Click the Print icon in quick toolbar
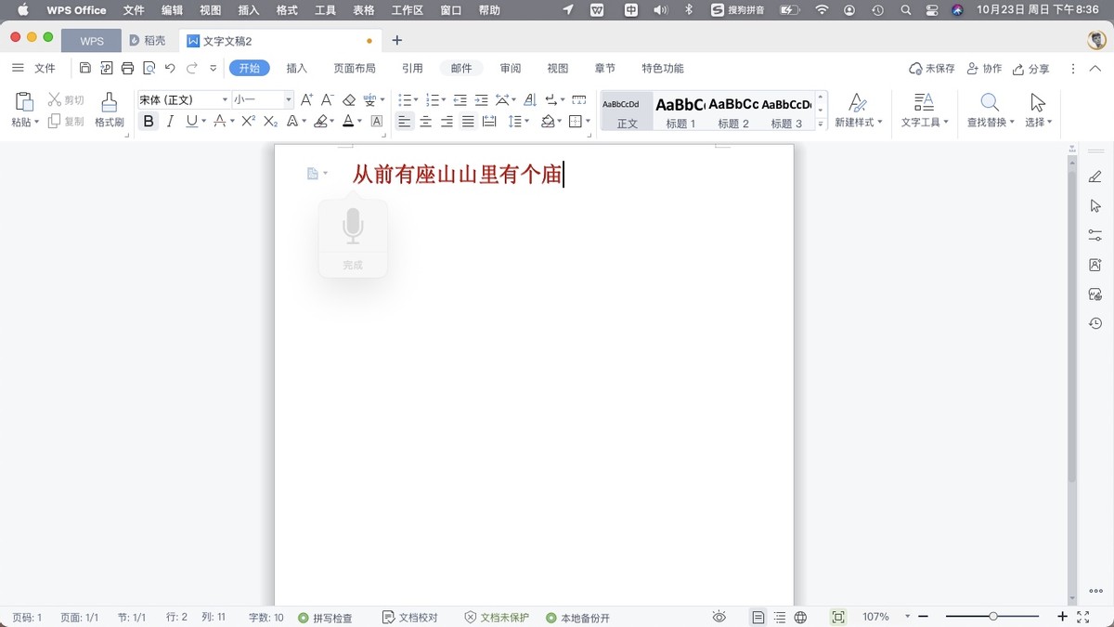 [128, 68]
